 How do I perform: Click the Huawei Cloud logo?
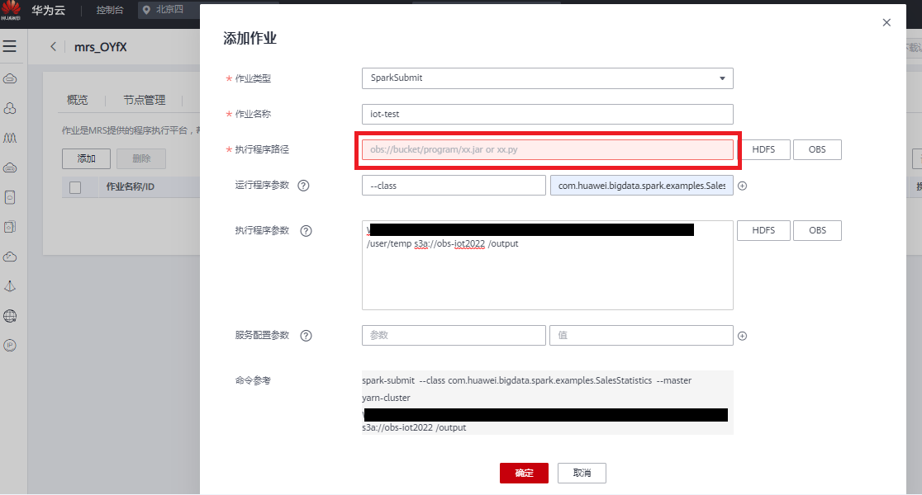[x=11, y=10]
